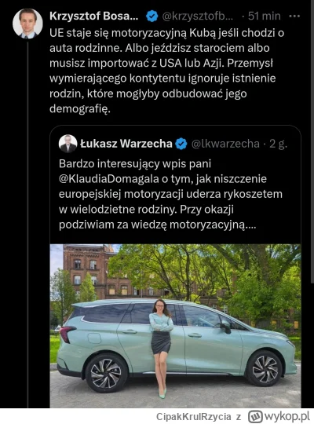
Task: Click the vertical thread line below avatar
Action: pyautogui.click(x=27, y=225)
